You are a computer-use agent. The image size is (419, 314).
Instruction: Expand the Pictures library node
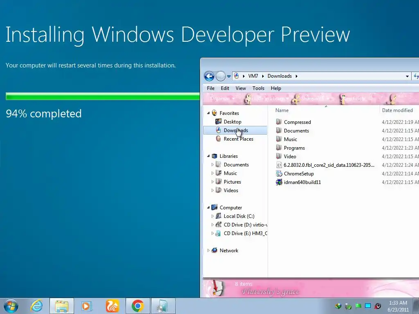(212, 182)
